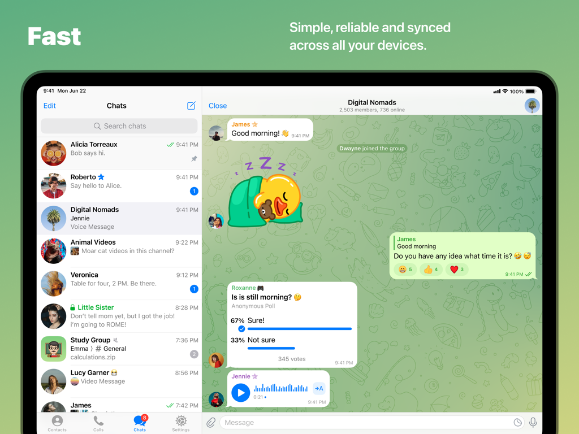Switch to the Calls tab
This screenshot has width=579, height=434.
98,424
